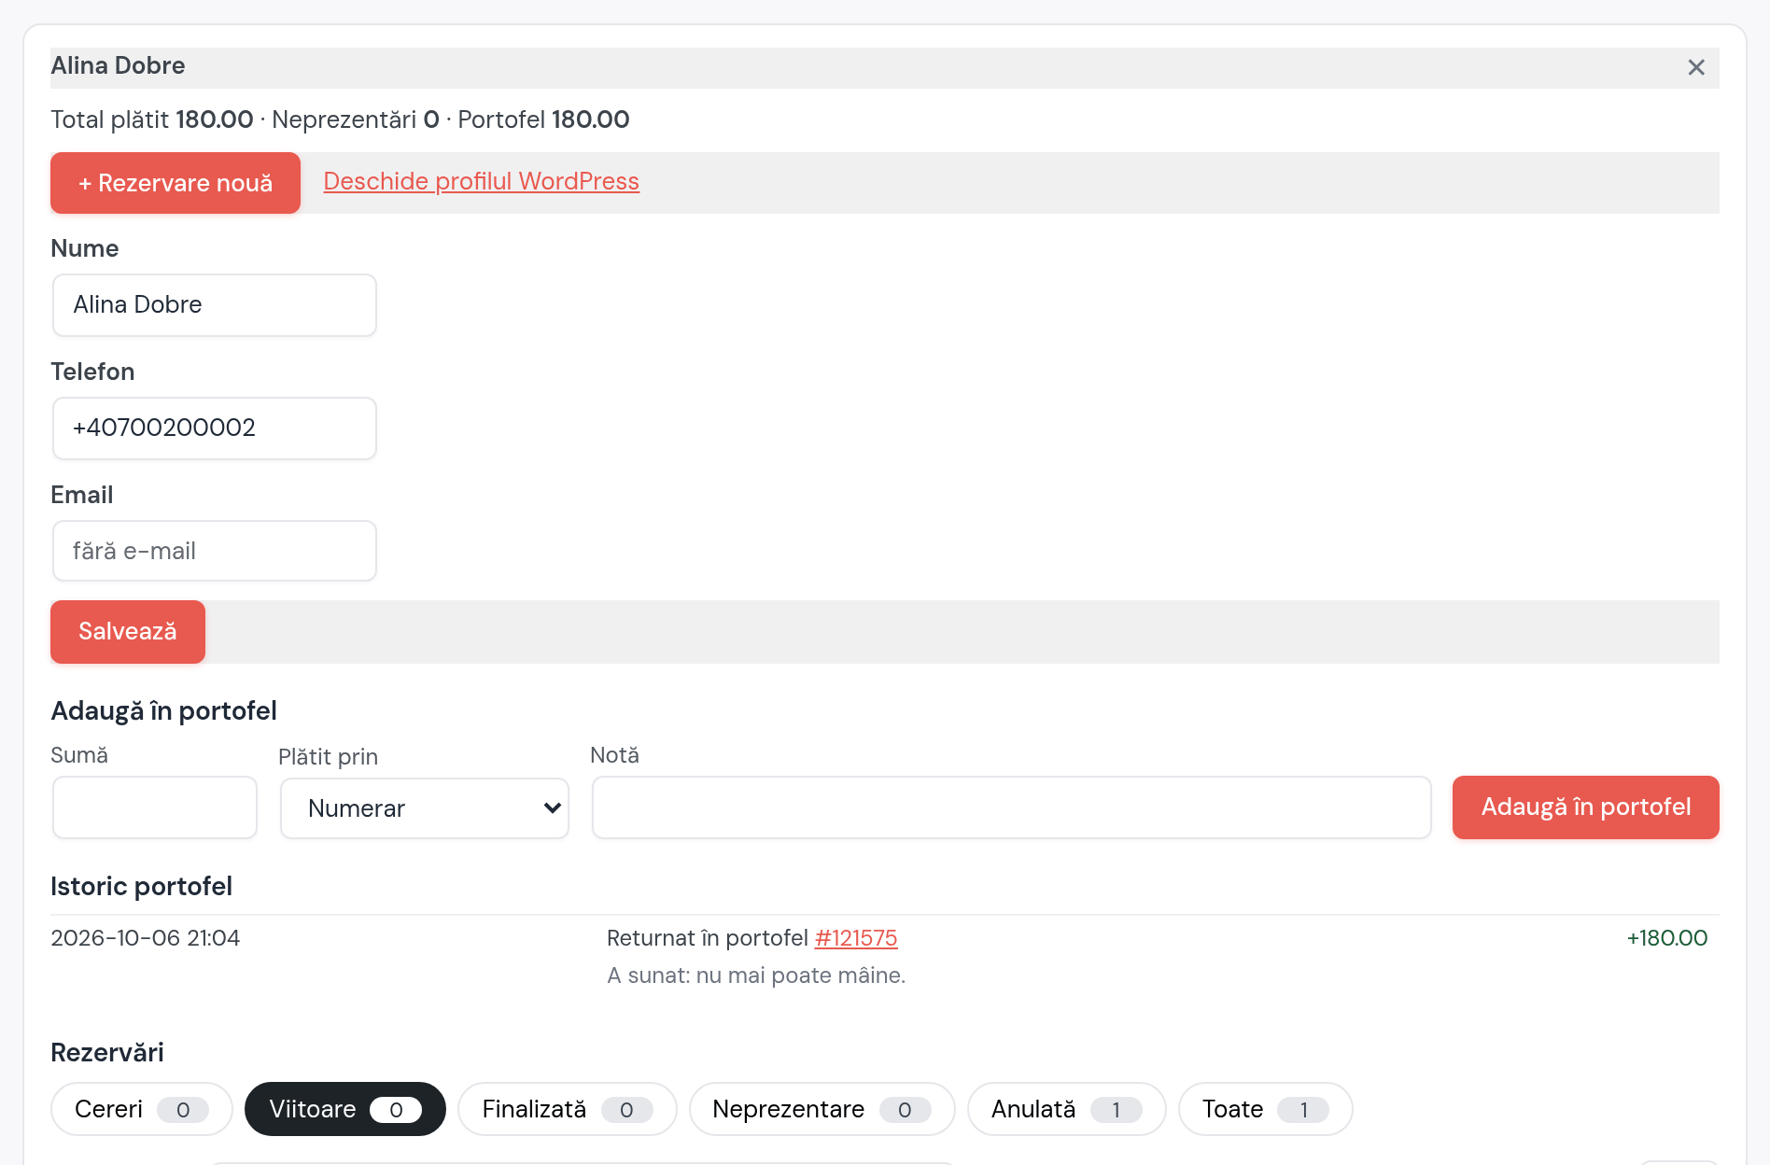Screen dimensions: 1770x1165
Task: Click the Salvează button
Action: [x=128, y=632]
